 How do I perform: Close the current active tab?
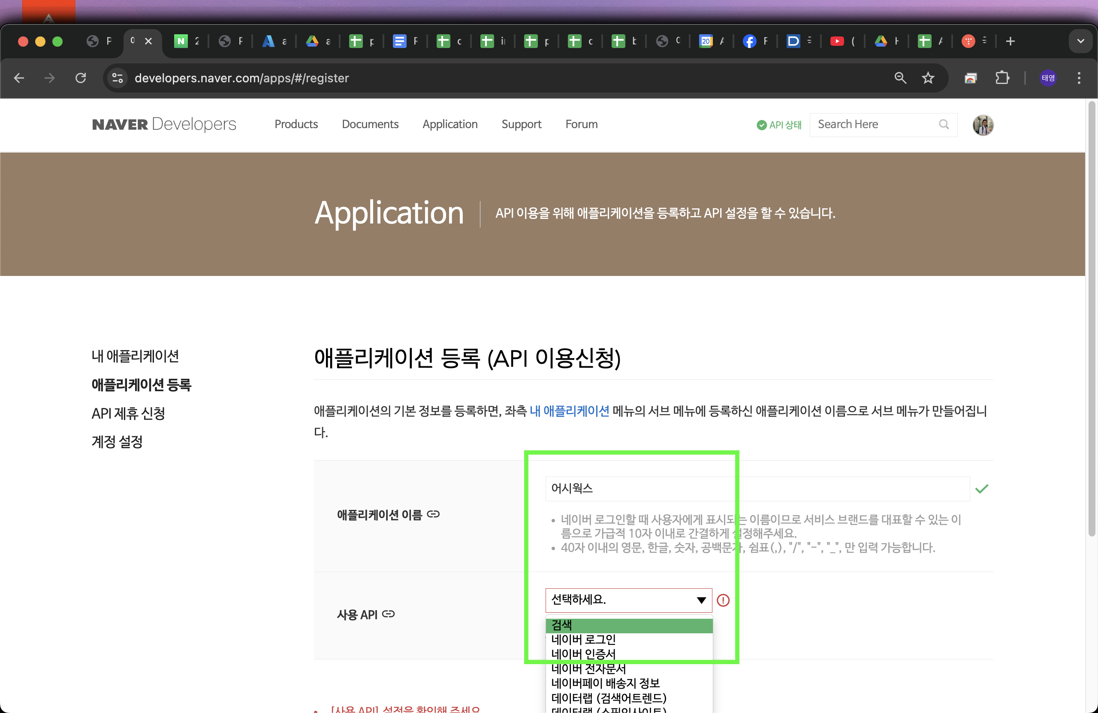click(x=148, y=42)
